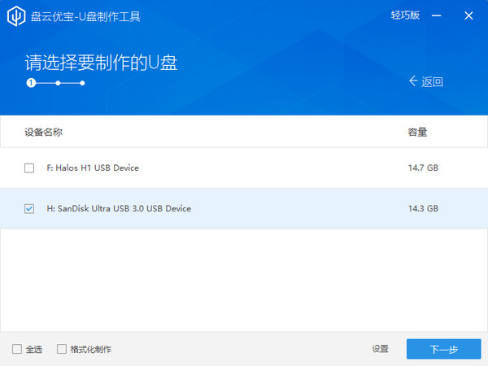Screen dimensions: 488x366
Task: Click the 轻巧版 edition label
Action: (x=405, y=16)
